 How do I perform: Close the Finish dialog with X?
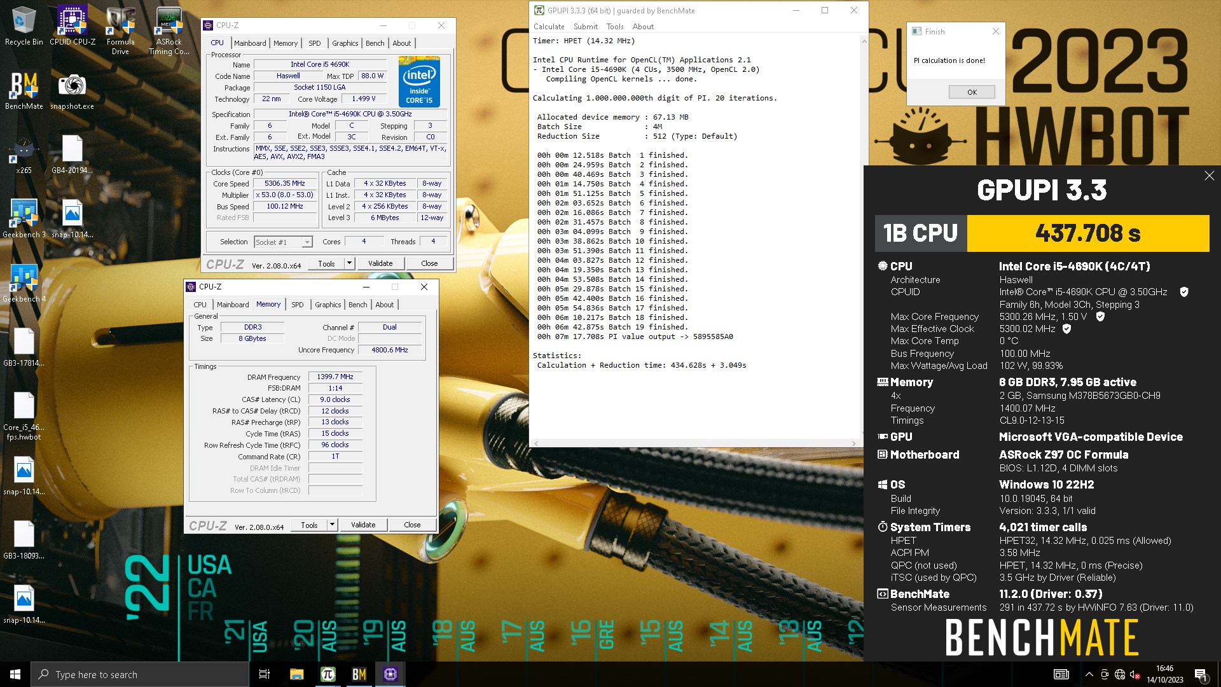click(x=996, y=31)
